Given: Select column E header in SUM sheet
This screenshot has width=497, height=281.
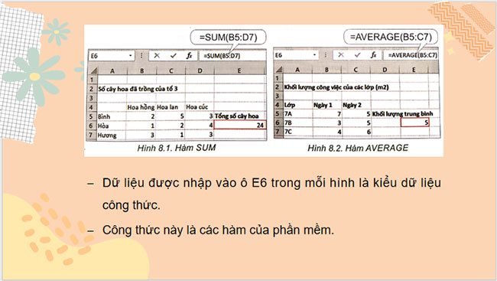Looking at the screenshot, I should (239, 70).
